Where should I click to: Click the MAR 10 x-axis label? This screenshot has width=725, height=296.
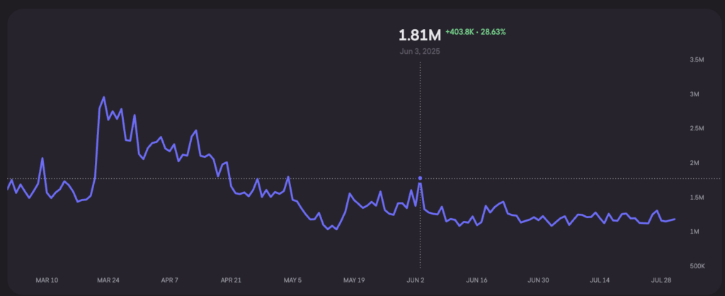47,280
